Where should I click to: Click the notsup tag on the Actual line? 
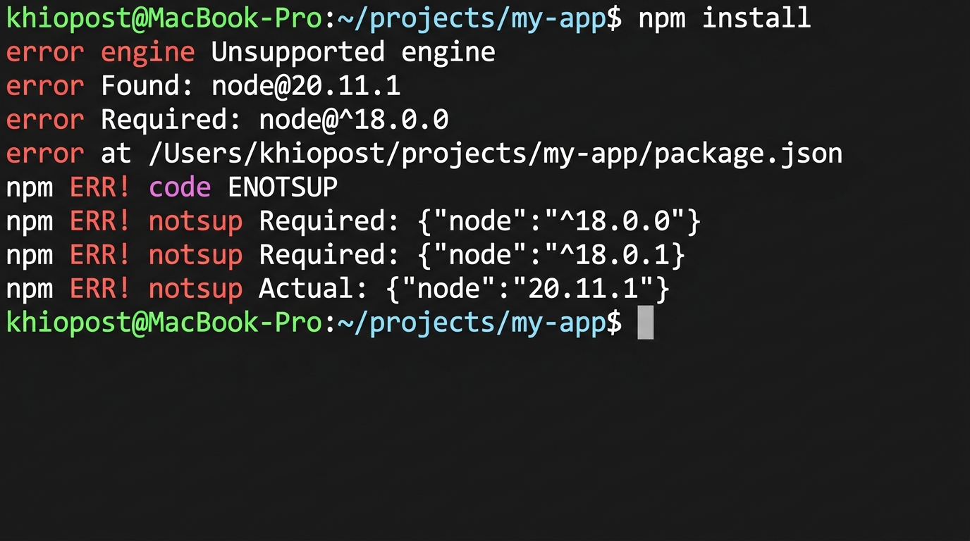195,288
